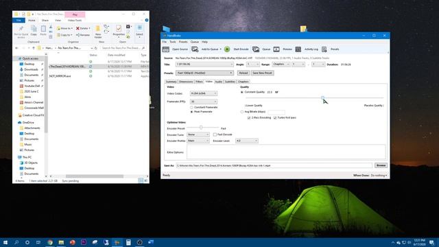The height and width of the screenshot is (247, 439).
Task: Open the Activity Log icon
Action: 298,49
